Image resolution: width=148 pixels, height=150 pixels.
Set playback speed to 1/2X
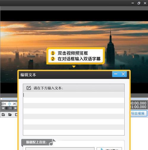click(4, 104)
